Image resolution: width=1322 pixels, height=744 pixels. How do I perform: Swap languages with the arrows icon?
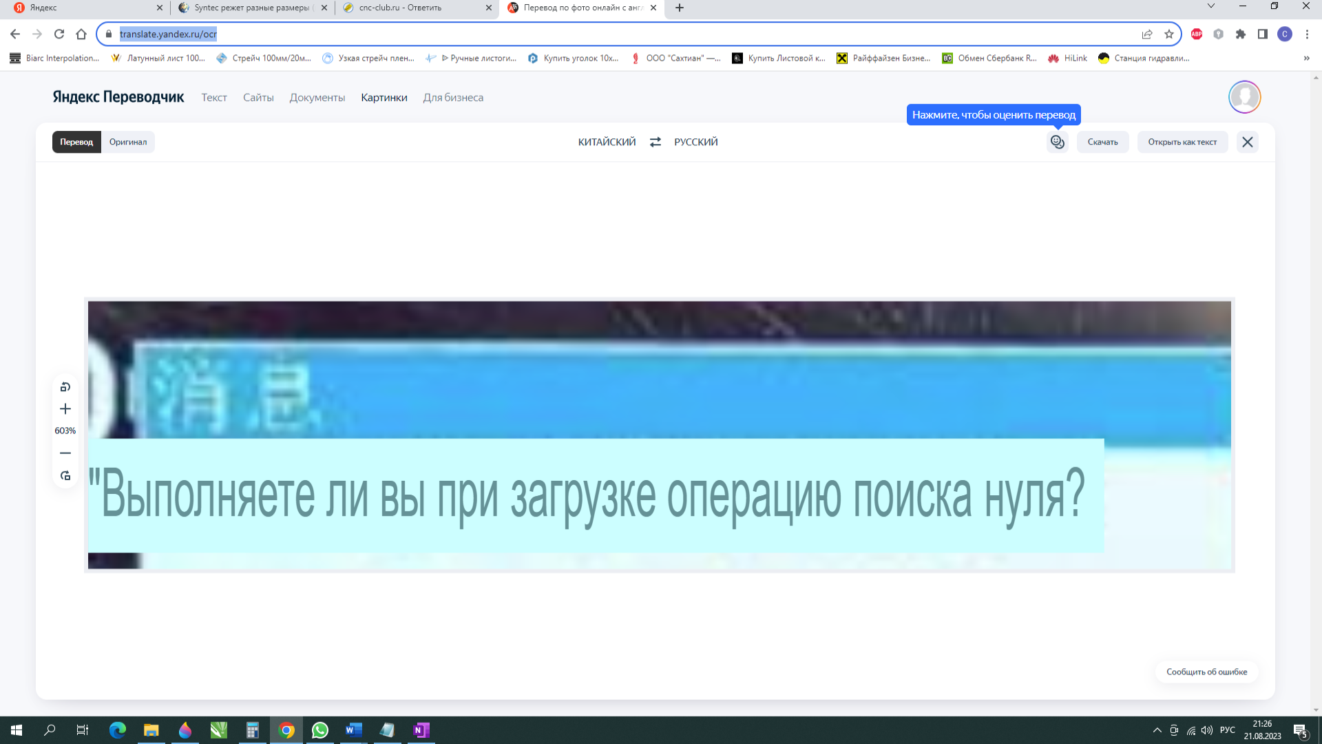pos(655,142)
